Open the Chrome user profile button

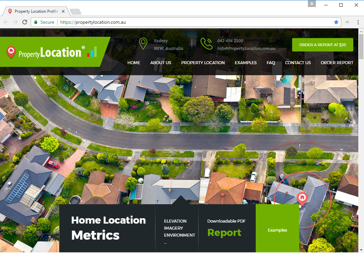(312, 4)
